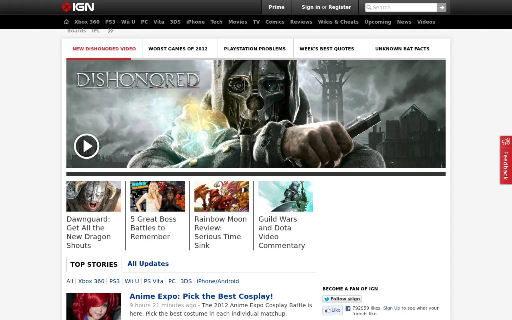Go to the home icon in navigation
The height and width of the screenshot is (320, 512).
pos(66,22)
